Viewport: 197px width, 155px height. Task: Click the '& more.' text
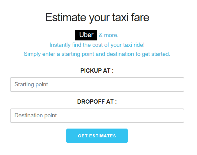(109, 35)
